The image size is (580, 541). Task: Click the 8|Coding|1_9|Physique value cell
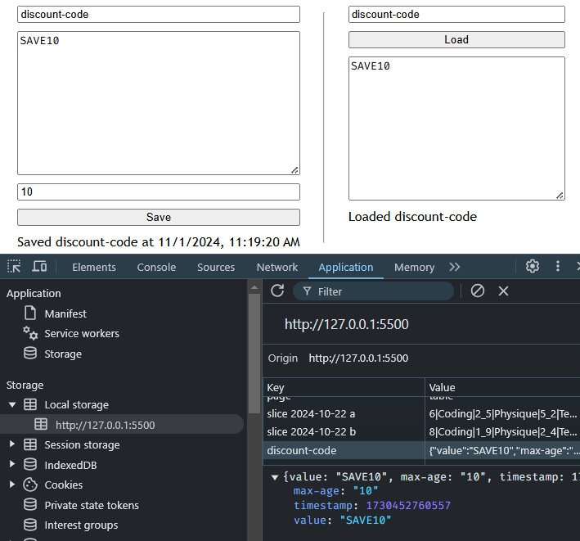point(502,432)
